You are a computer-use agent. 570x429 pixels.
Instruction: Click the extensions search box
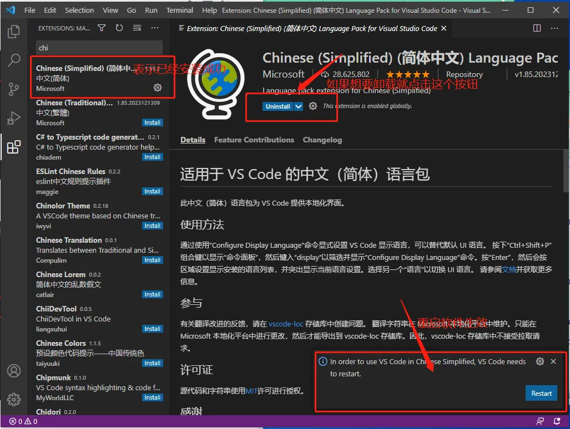pos(99,48)
